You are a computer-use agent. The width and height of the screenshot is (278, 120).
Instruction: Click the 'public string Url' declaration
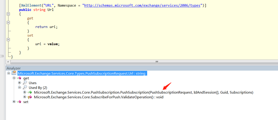(37, 10)
